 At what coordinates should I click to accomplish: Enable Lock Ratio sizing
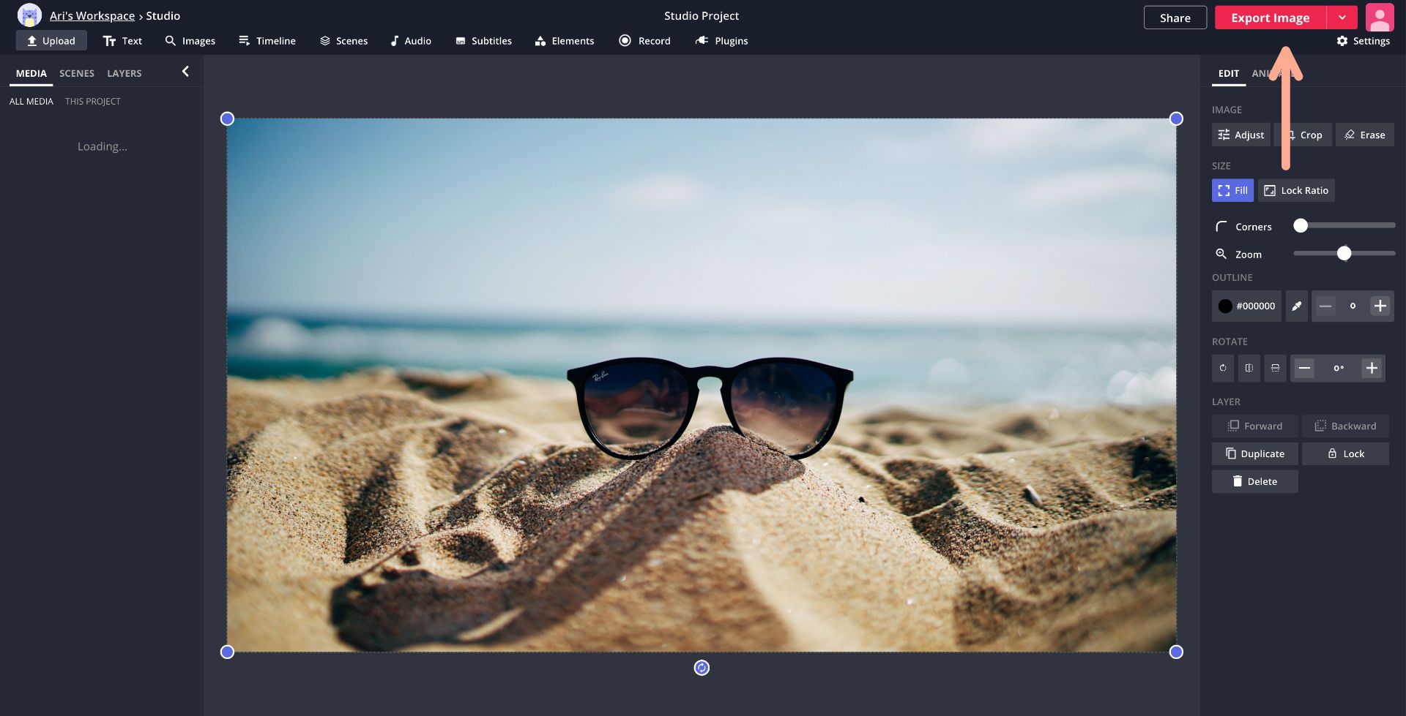[1296, 190]
